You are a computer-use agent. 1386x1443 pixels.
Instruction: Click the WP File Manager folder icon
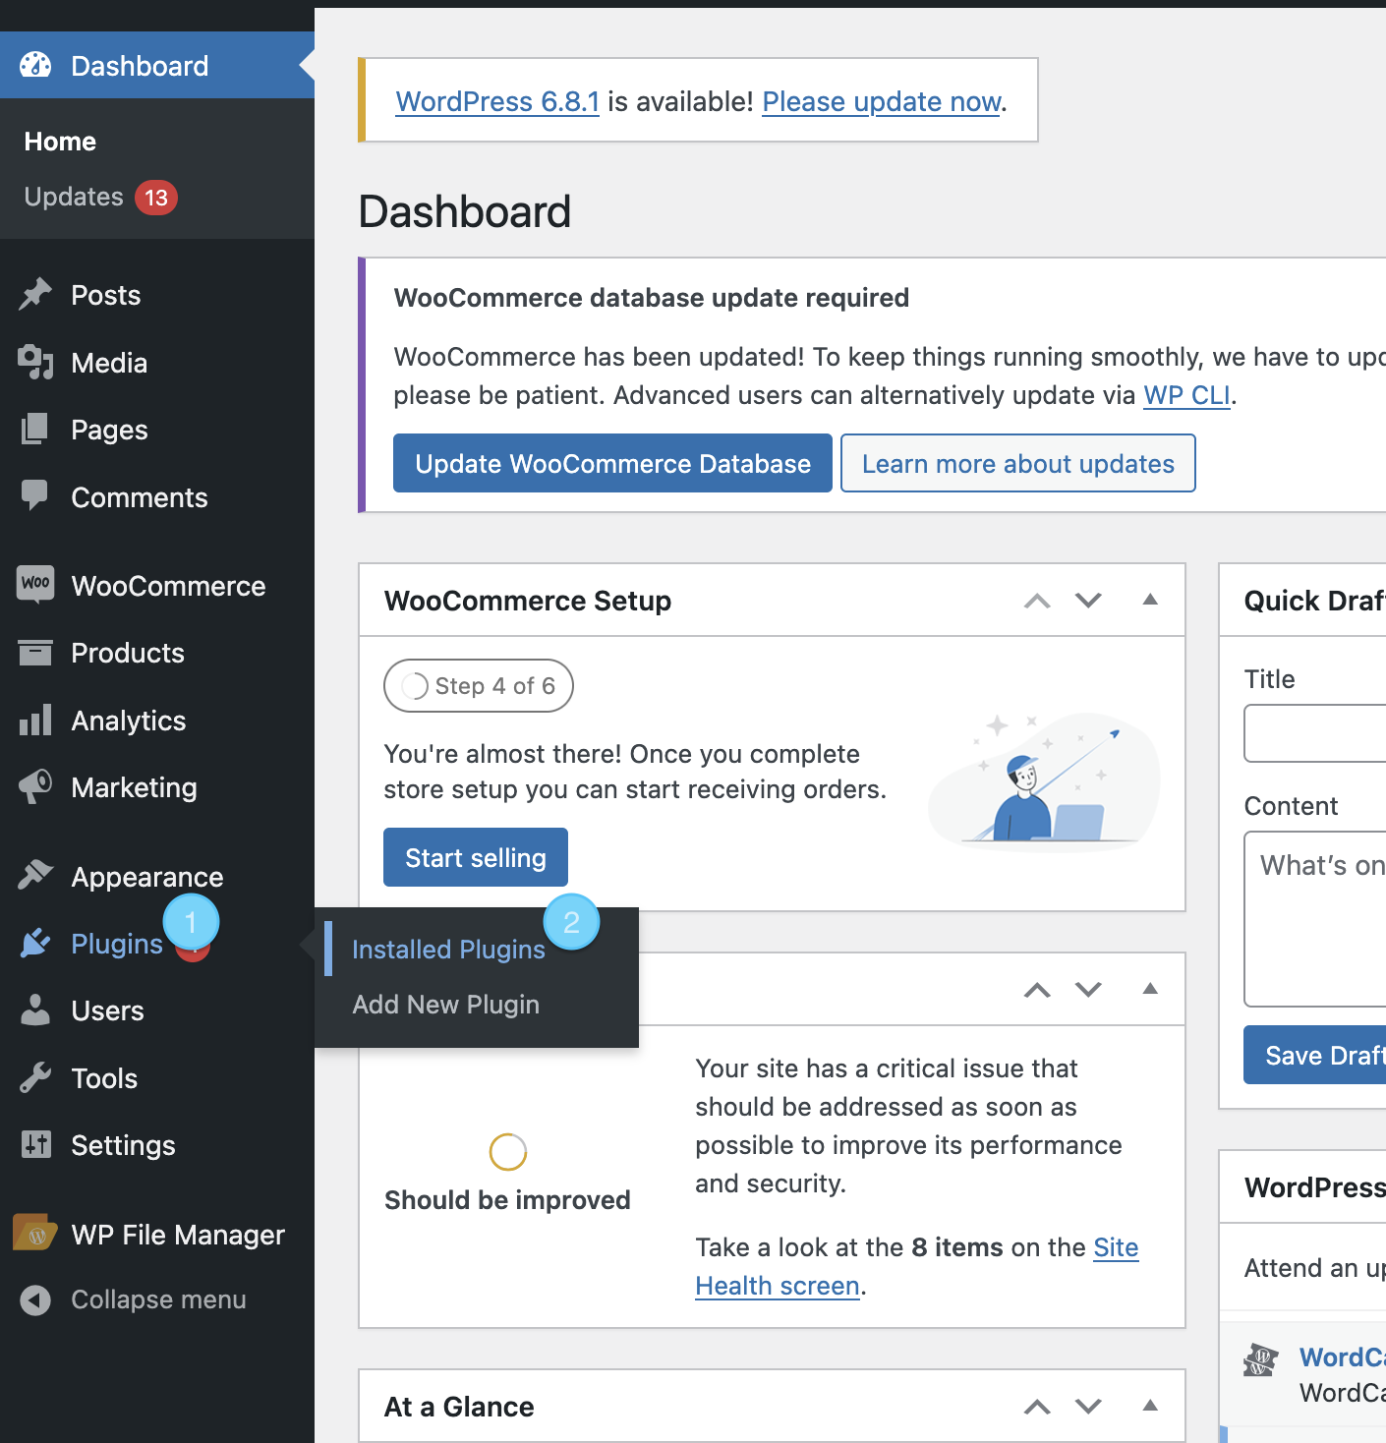34,1233
